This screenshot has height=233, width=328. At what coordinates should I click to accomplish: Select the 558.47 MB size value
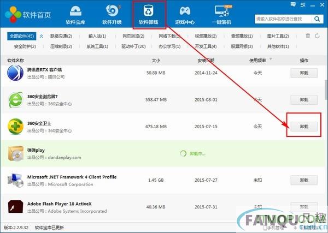pos(156,100)
